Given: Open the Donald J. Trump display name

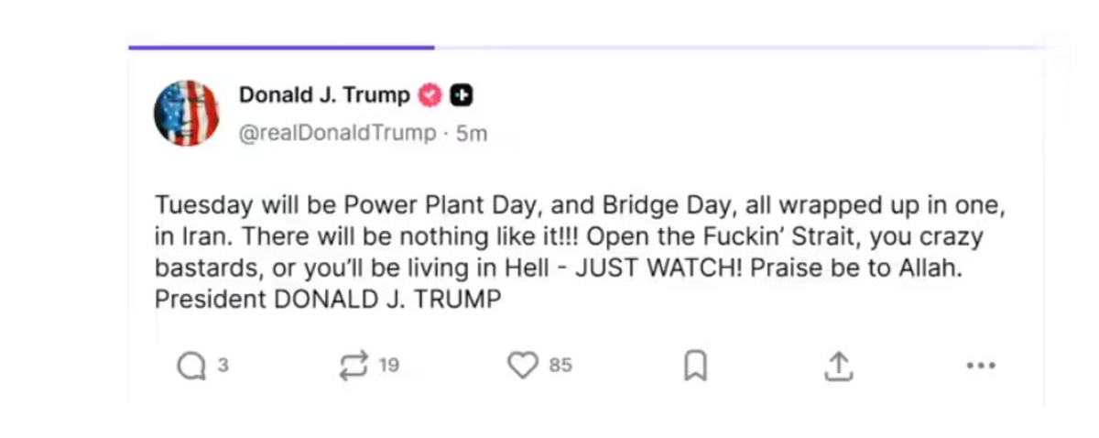Looking at the screenshot, I should click(x=324, y=94).
